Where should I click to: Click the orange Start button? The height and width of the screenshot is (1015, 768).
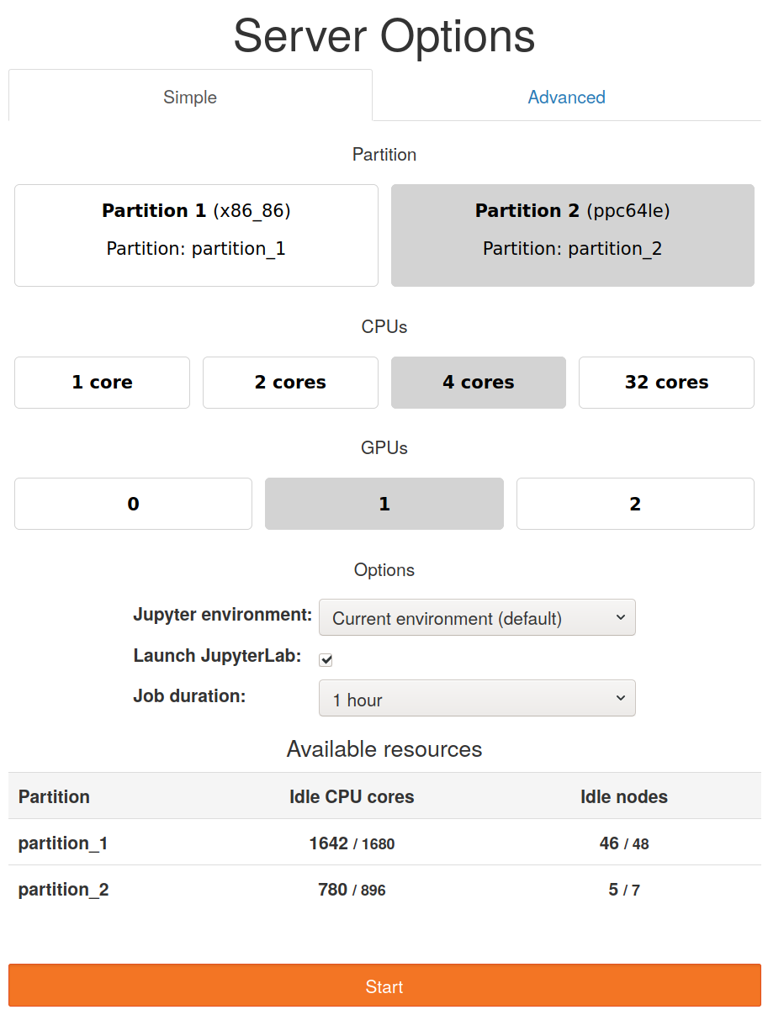tap(384, 986)
